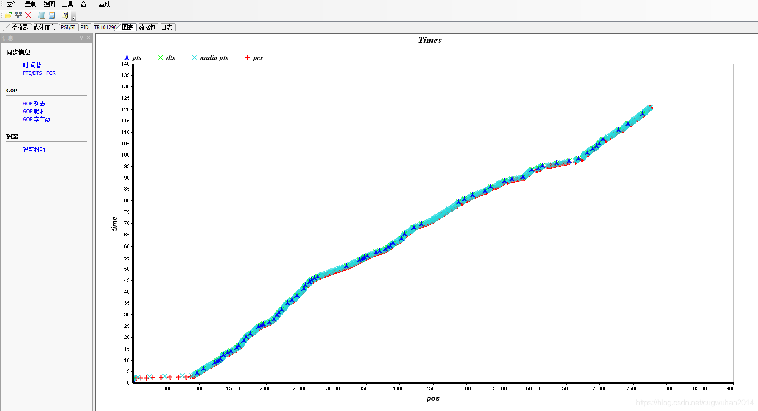Open the 文件 menu
The image size is (758, 411).
12,4
